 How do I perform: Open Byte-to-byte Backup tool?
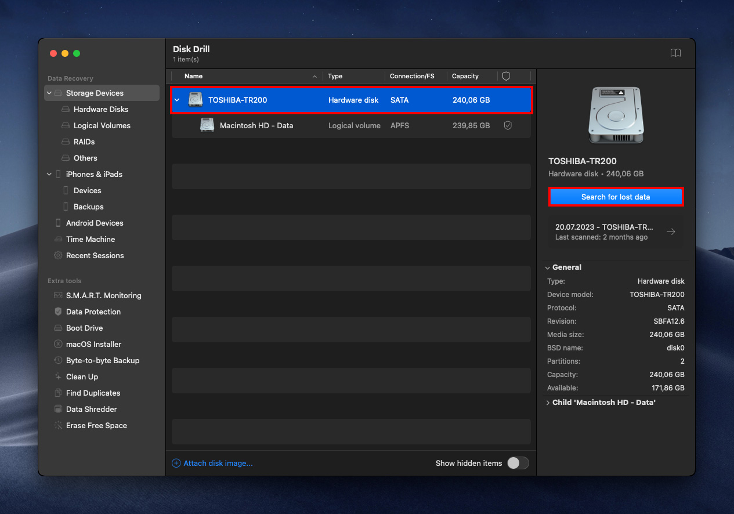(x=103, y=360)
